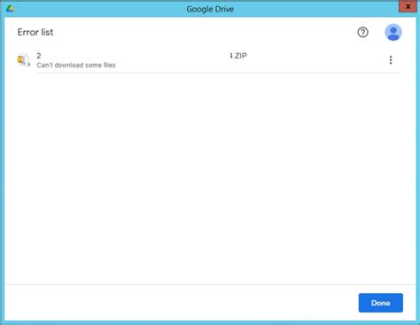
Task: Click the Google Drive logo in title bar
Action: click(10, 9)
